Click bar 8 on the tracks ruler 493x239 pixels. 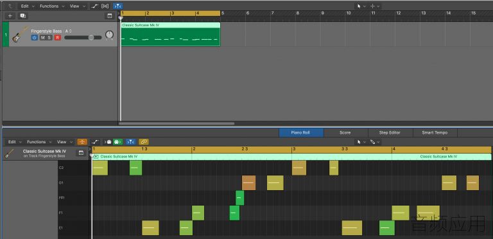(x=297, y=13)
